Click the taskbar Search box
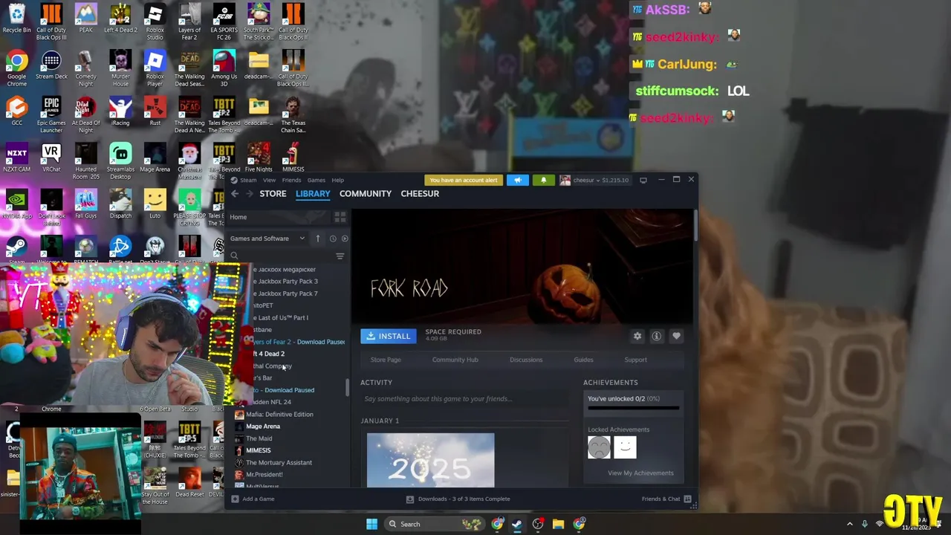 (436, 524)
